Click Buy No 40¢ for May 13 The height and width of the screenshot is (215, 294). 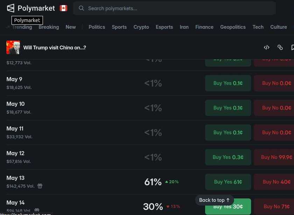click(x=275, y=182)
